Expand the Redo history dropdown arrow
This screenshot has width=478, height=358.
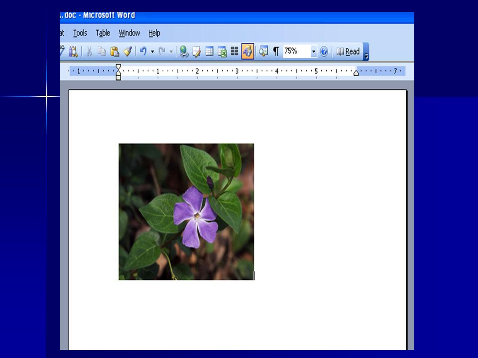[x=171, y=52]
